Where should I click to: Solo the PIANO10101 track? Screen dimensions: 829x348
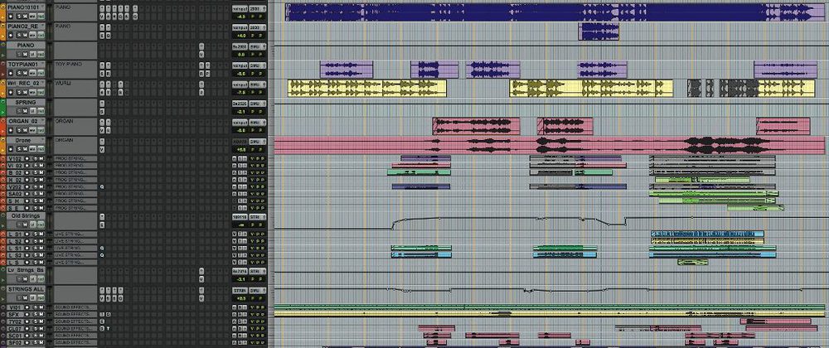tap(19, 17)
